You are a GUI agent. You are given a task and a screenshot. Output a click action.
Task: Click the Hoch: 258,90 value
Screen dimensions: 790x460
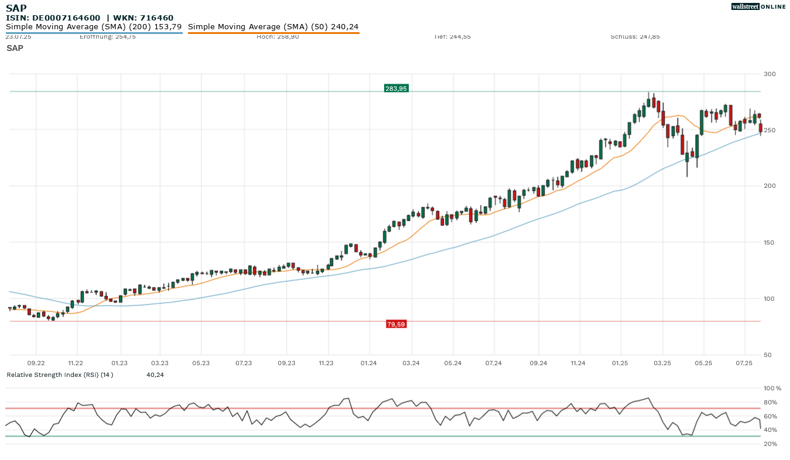coord(278,36)
